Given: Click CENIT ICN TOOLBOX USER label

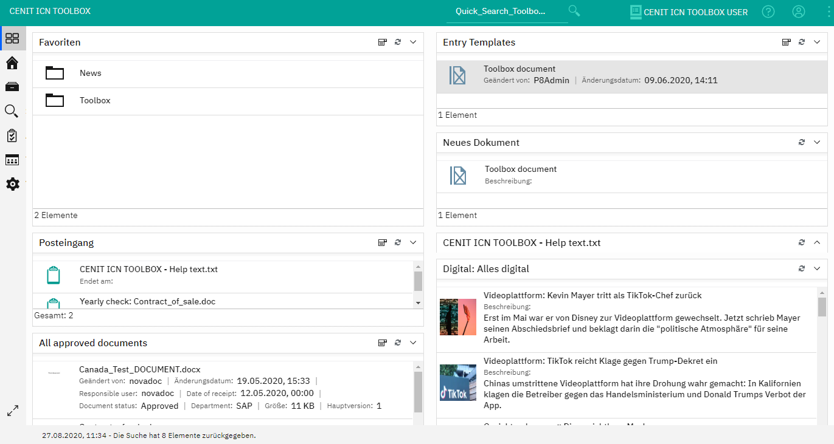Looking at the screenshot, I should point(696,12).
